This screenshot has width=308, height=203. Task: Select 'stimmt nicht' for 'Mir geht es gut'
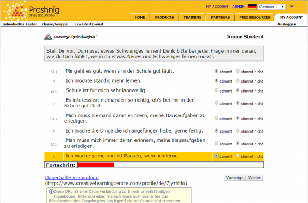238,71
